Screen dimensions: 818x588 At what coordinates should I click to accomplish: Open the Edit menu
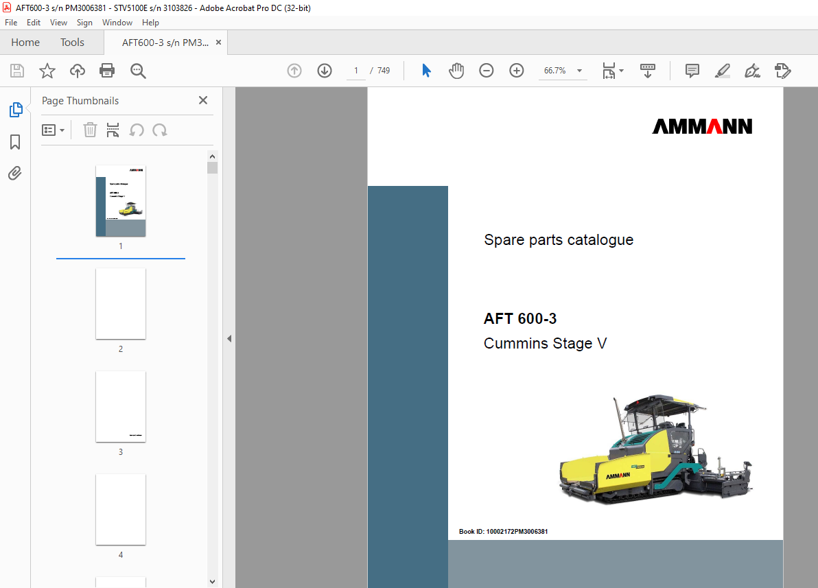[x=34, y=23]
